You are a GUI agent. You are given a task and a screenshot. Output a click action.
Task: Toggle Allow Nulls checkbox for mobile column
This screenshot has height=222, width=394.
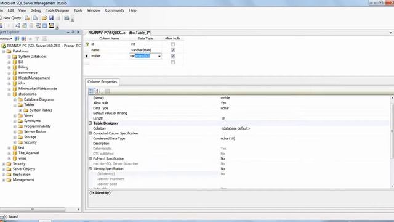pyautogui.click(x=172, y=56)
